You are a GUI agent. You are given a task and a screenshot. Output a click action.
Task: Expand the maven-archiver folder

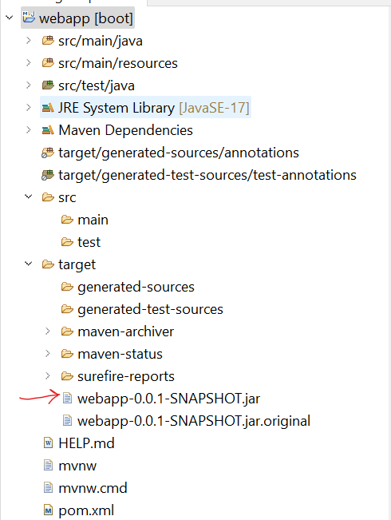point(48,331)
